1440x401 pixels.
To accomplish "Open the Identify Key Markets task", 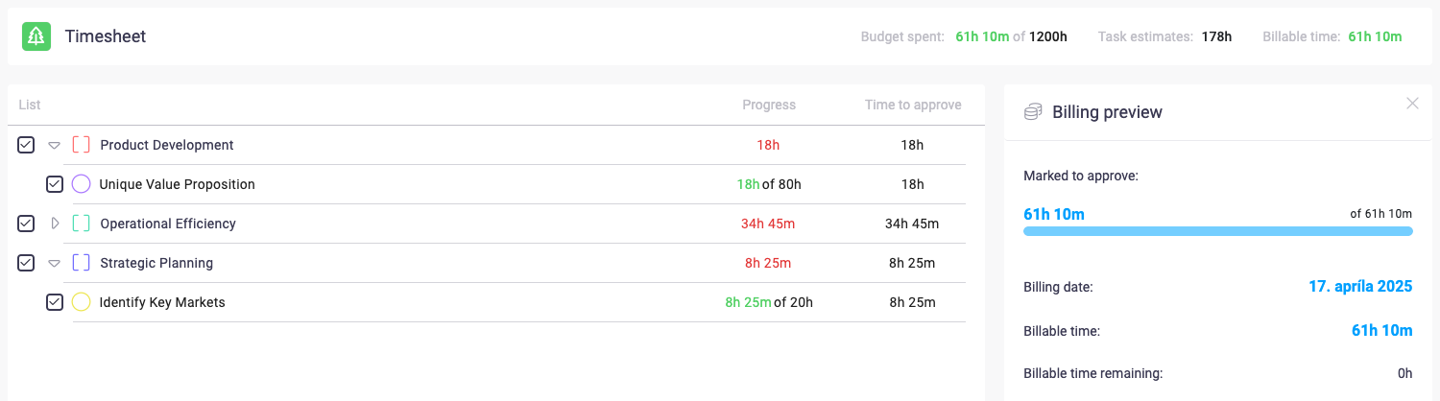I will coord(162,302).
